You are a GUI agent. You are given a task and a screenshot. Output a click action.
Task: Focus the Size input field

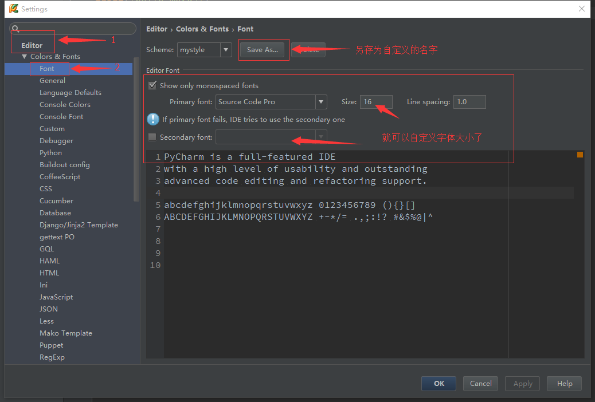[x=376, y=101]
